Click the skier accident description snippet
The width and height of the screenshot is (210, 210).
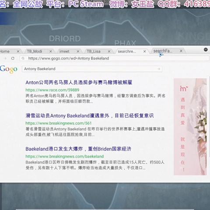click(x=95, y=132)
